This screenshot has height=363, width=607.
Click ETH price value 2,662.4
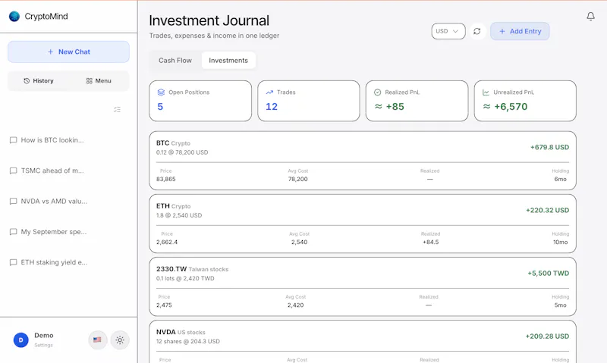pyautogui.click(x=167, y=242)
